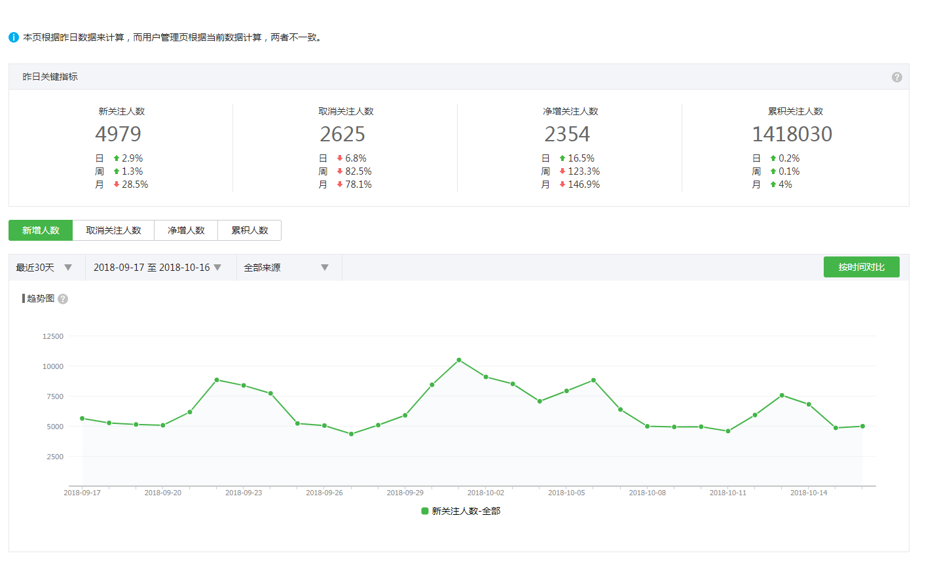Click the 累积关注人数 value 1418030

tap(792, 134)
